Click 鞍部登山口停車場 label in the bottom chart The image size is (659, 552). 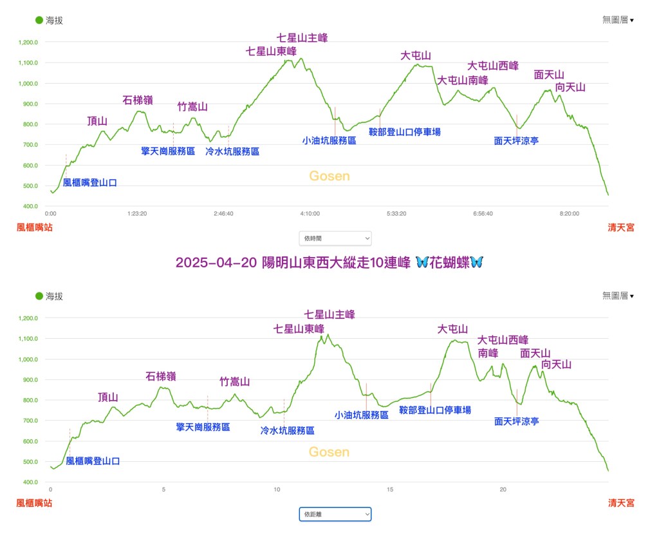pos(434,410)
